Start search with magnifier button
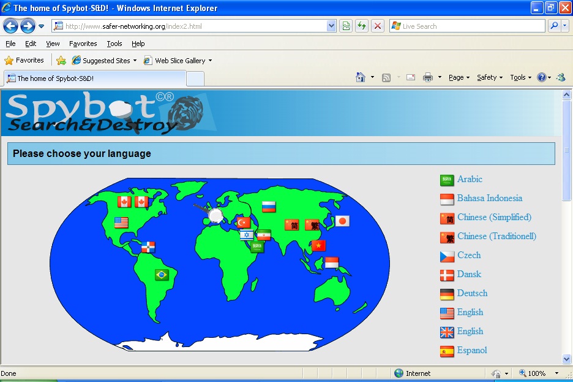Screen dimensions: 573x382 pyautogui.click(x=555, y=26)
